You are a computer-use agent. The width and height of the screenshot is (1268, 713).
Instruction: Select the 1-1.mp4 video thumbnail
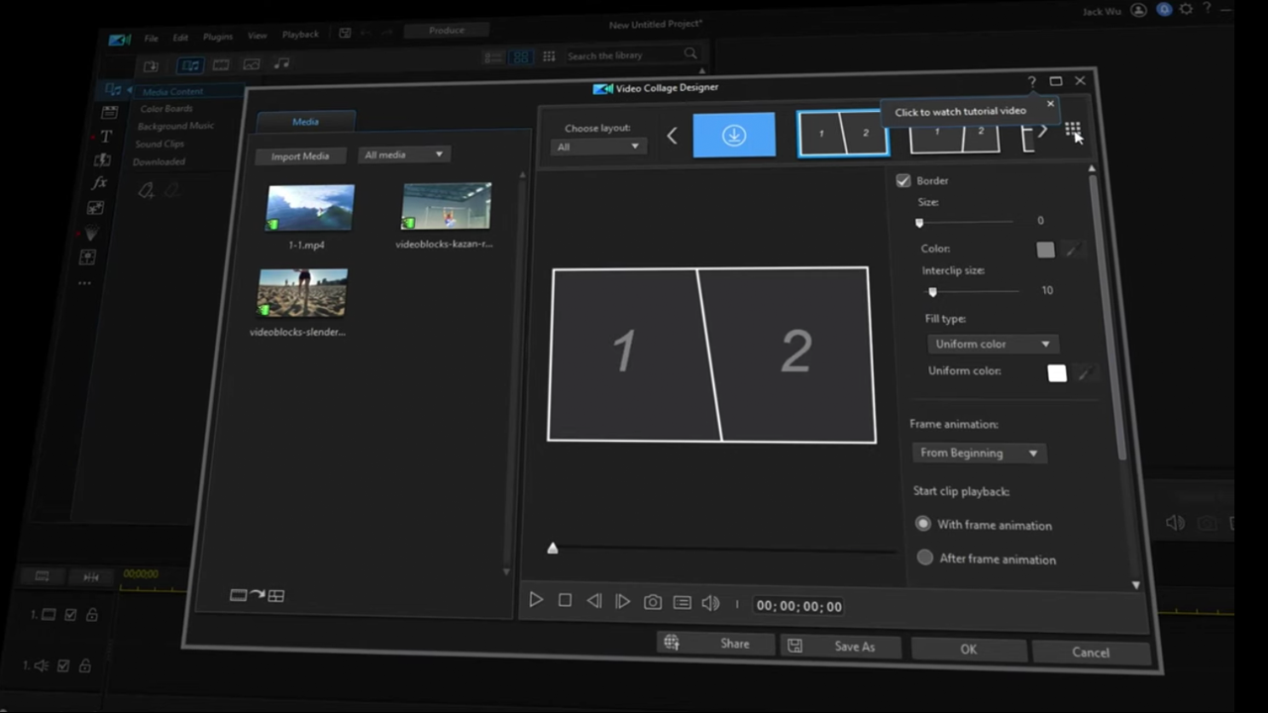(310, 208)
